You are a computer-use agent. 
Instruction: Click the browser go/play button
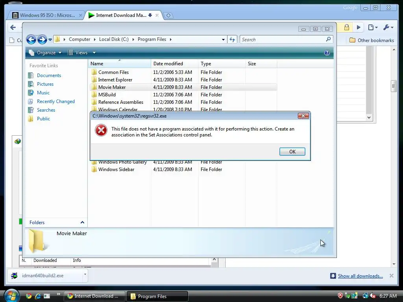click(x=359, y=27)
